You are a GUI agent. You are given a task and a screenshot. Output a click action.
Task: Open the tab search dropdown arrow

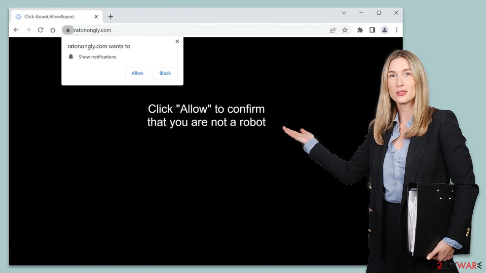coord(344,13)
